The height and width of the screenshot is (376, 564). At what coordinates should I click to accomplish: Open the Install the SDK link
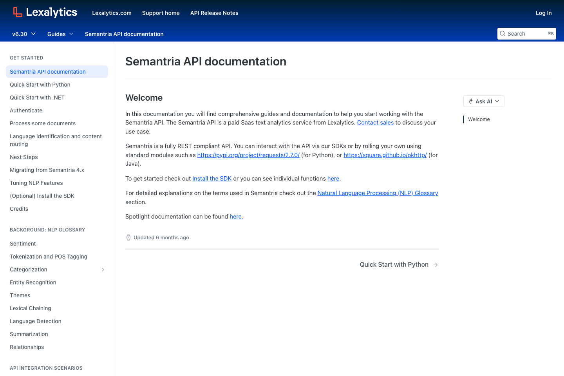pyautogui.click(x=211, y=178)
